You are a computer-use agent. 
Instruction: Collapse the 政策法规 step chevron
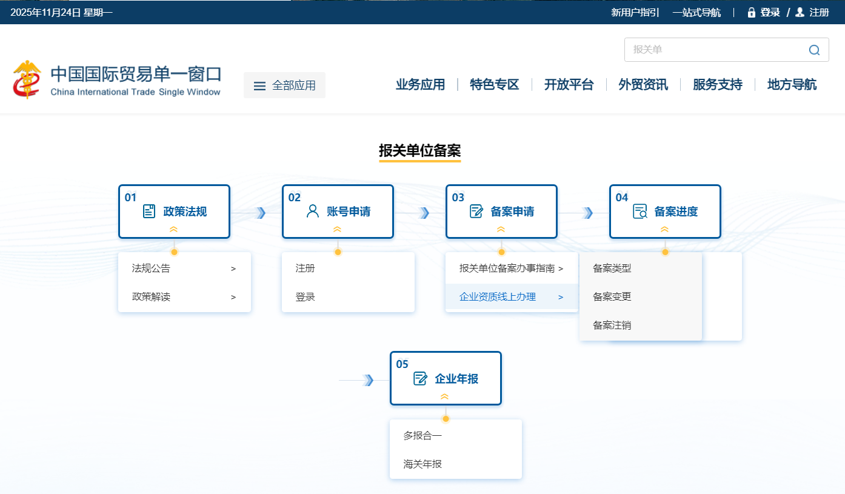point(174,229)
